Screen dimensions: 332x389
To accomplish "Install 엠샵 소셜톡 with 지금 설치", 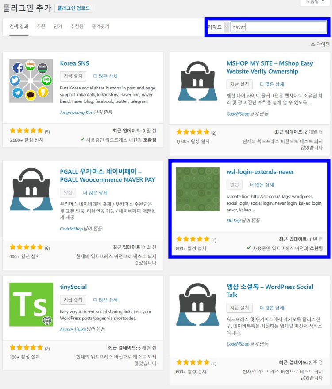I will (239, 307).
